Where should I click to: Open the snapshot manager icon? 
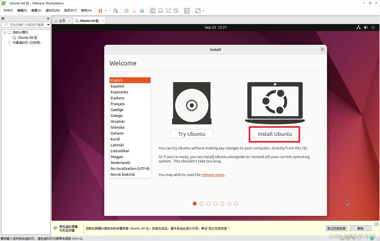click(142, 11)
